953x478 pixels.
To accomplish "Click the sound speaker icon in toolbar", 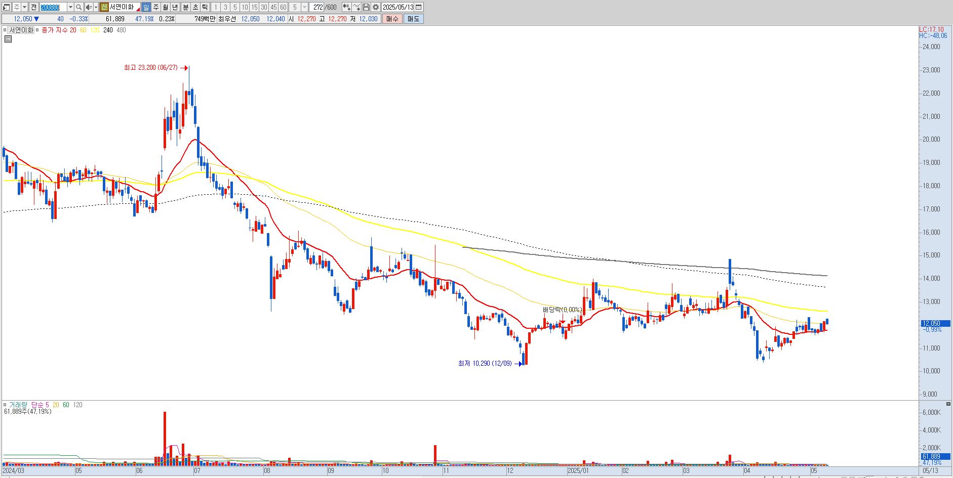I will point(89,7).
